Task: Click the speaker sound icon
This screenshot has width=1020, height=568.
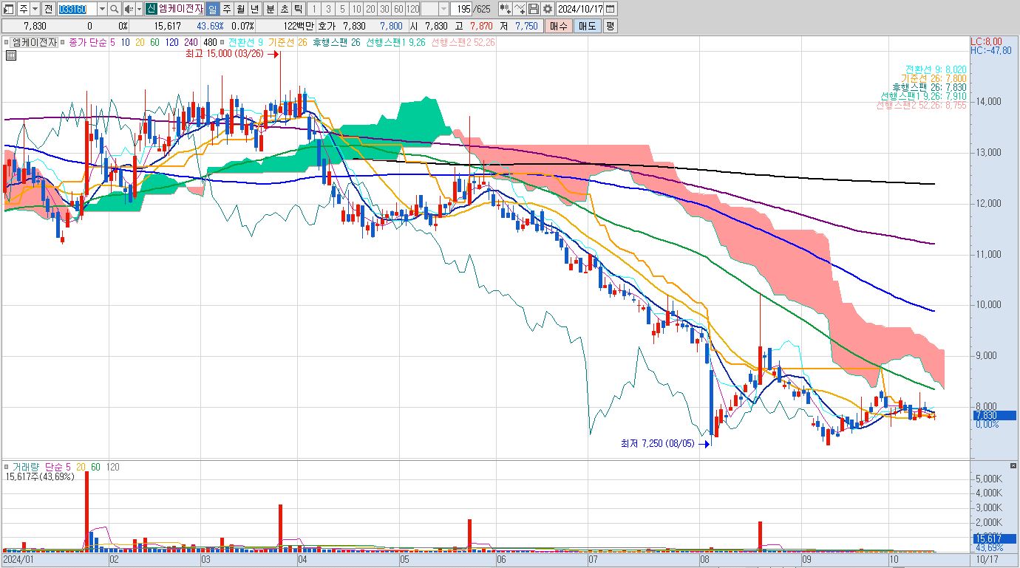Action: click(128, 9)
